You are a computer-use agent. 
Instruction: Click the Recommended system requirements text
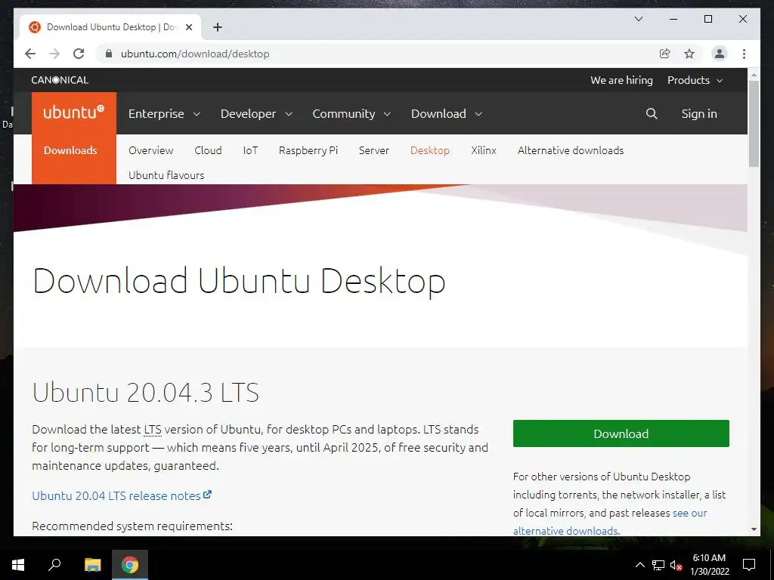(x=132, y=526)
